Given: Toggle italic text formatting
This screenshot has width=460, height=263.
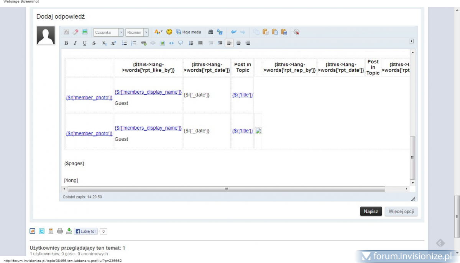Looking at the screenshot, I should [75, 43].
